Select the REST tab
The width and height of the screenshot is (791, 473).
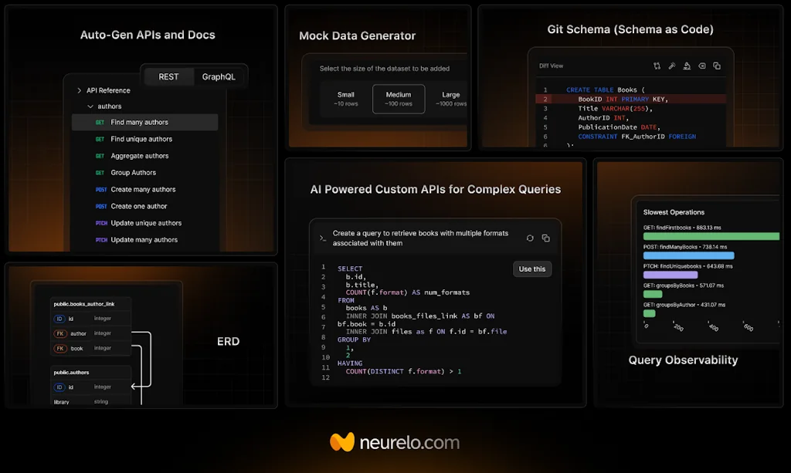click(x=167, y=76)
